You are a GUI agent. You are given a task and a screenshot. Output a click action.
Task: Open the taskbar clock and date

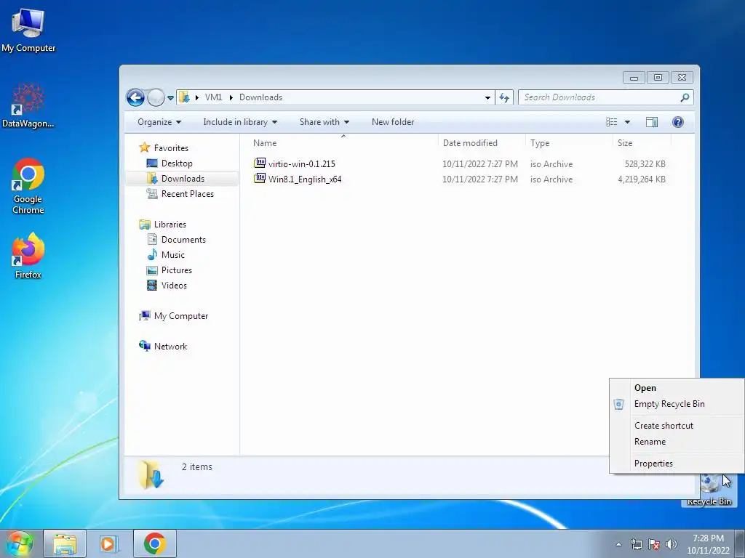[708, 544]
